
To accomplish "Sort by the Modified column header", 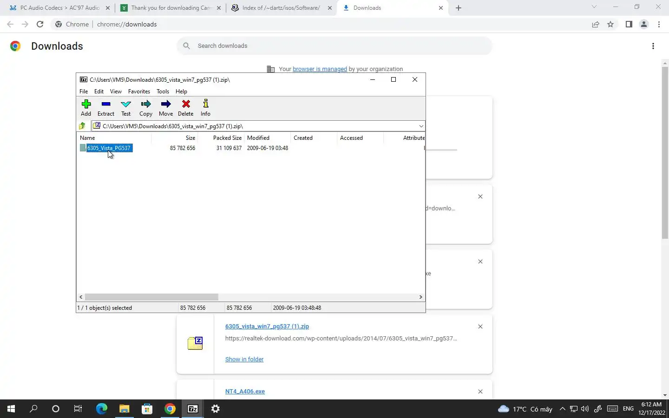I will click(x=268, y=138).
